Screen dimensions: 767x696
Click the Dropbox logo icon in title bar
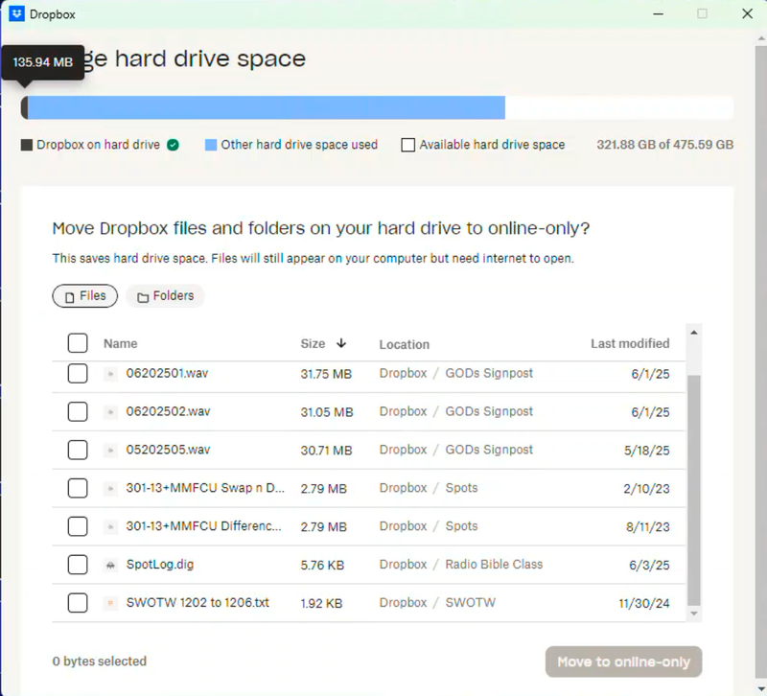click(16, 14)
